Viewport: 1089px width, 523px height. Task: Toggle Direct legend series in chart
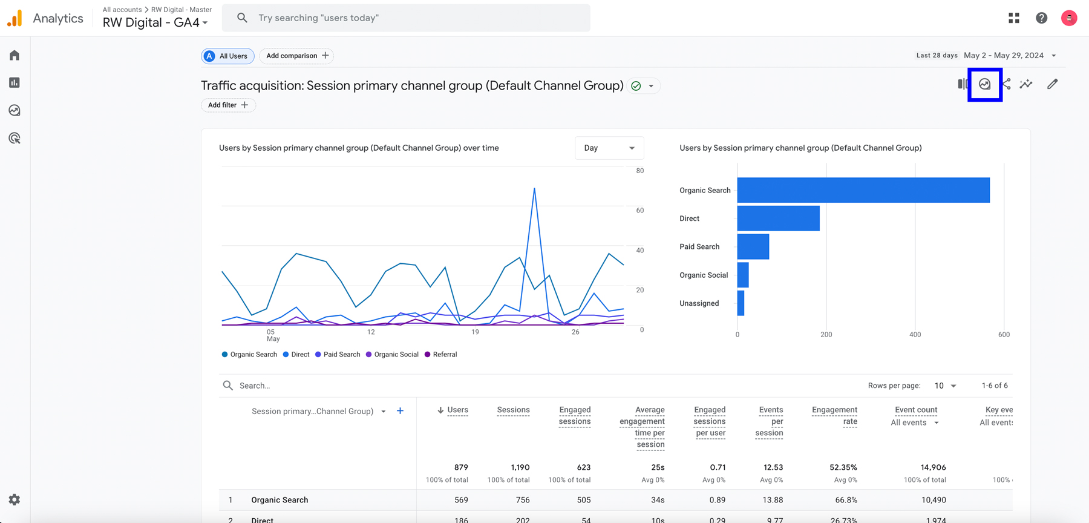point(296,355)
